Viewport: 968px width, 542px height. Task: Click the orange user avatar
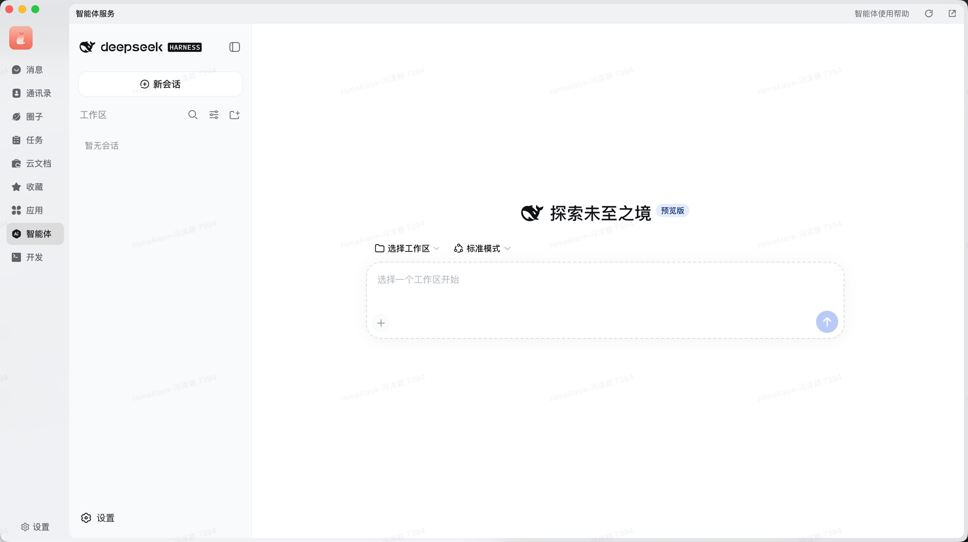point(21,38)
